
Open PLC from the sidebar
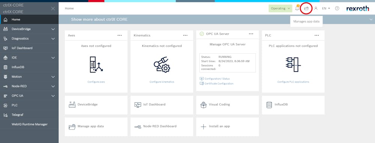[29, 105]
